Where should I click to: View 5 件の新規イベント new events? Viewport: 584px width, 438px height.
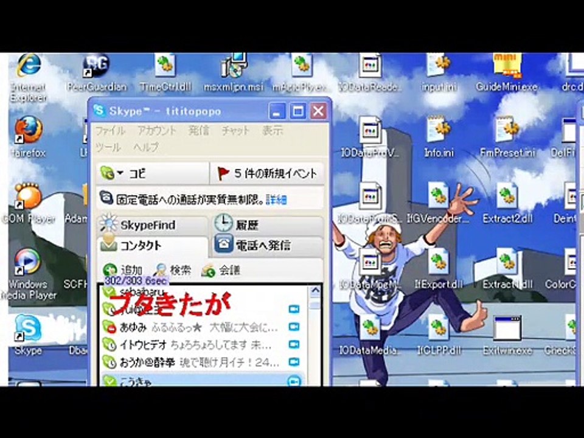tap(266, 173)
